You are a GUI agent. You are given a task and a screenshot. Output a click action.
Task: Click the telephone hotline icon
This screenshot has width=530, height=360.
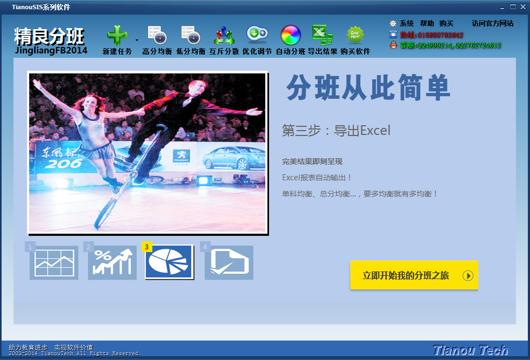point(393,35)
